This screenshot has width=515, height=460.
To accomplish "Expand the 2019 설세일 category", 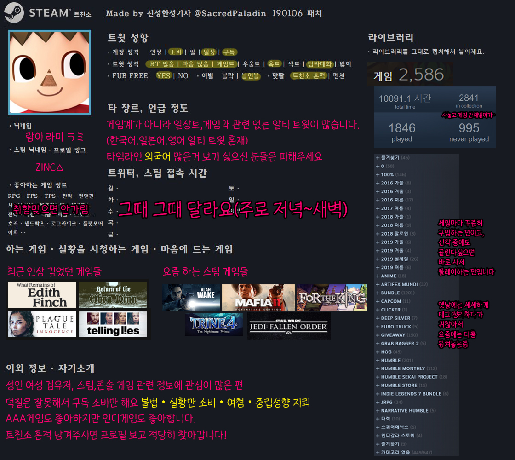I will pyautogui.click(x=397, y=259).
